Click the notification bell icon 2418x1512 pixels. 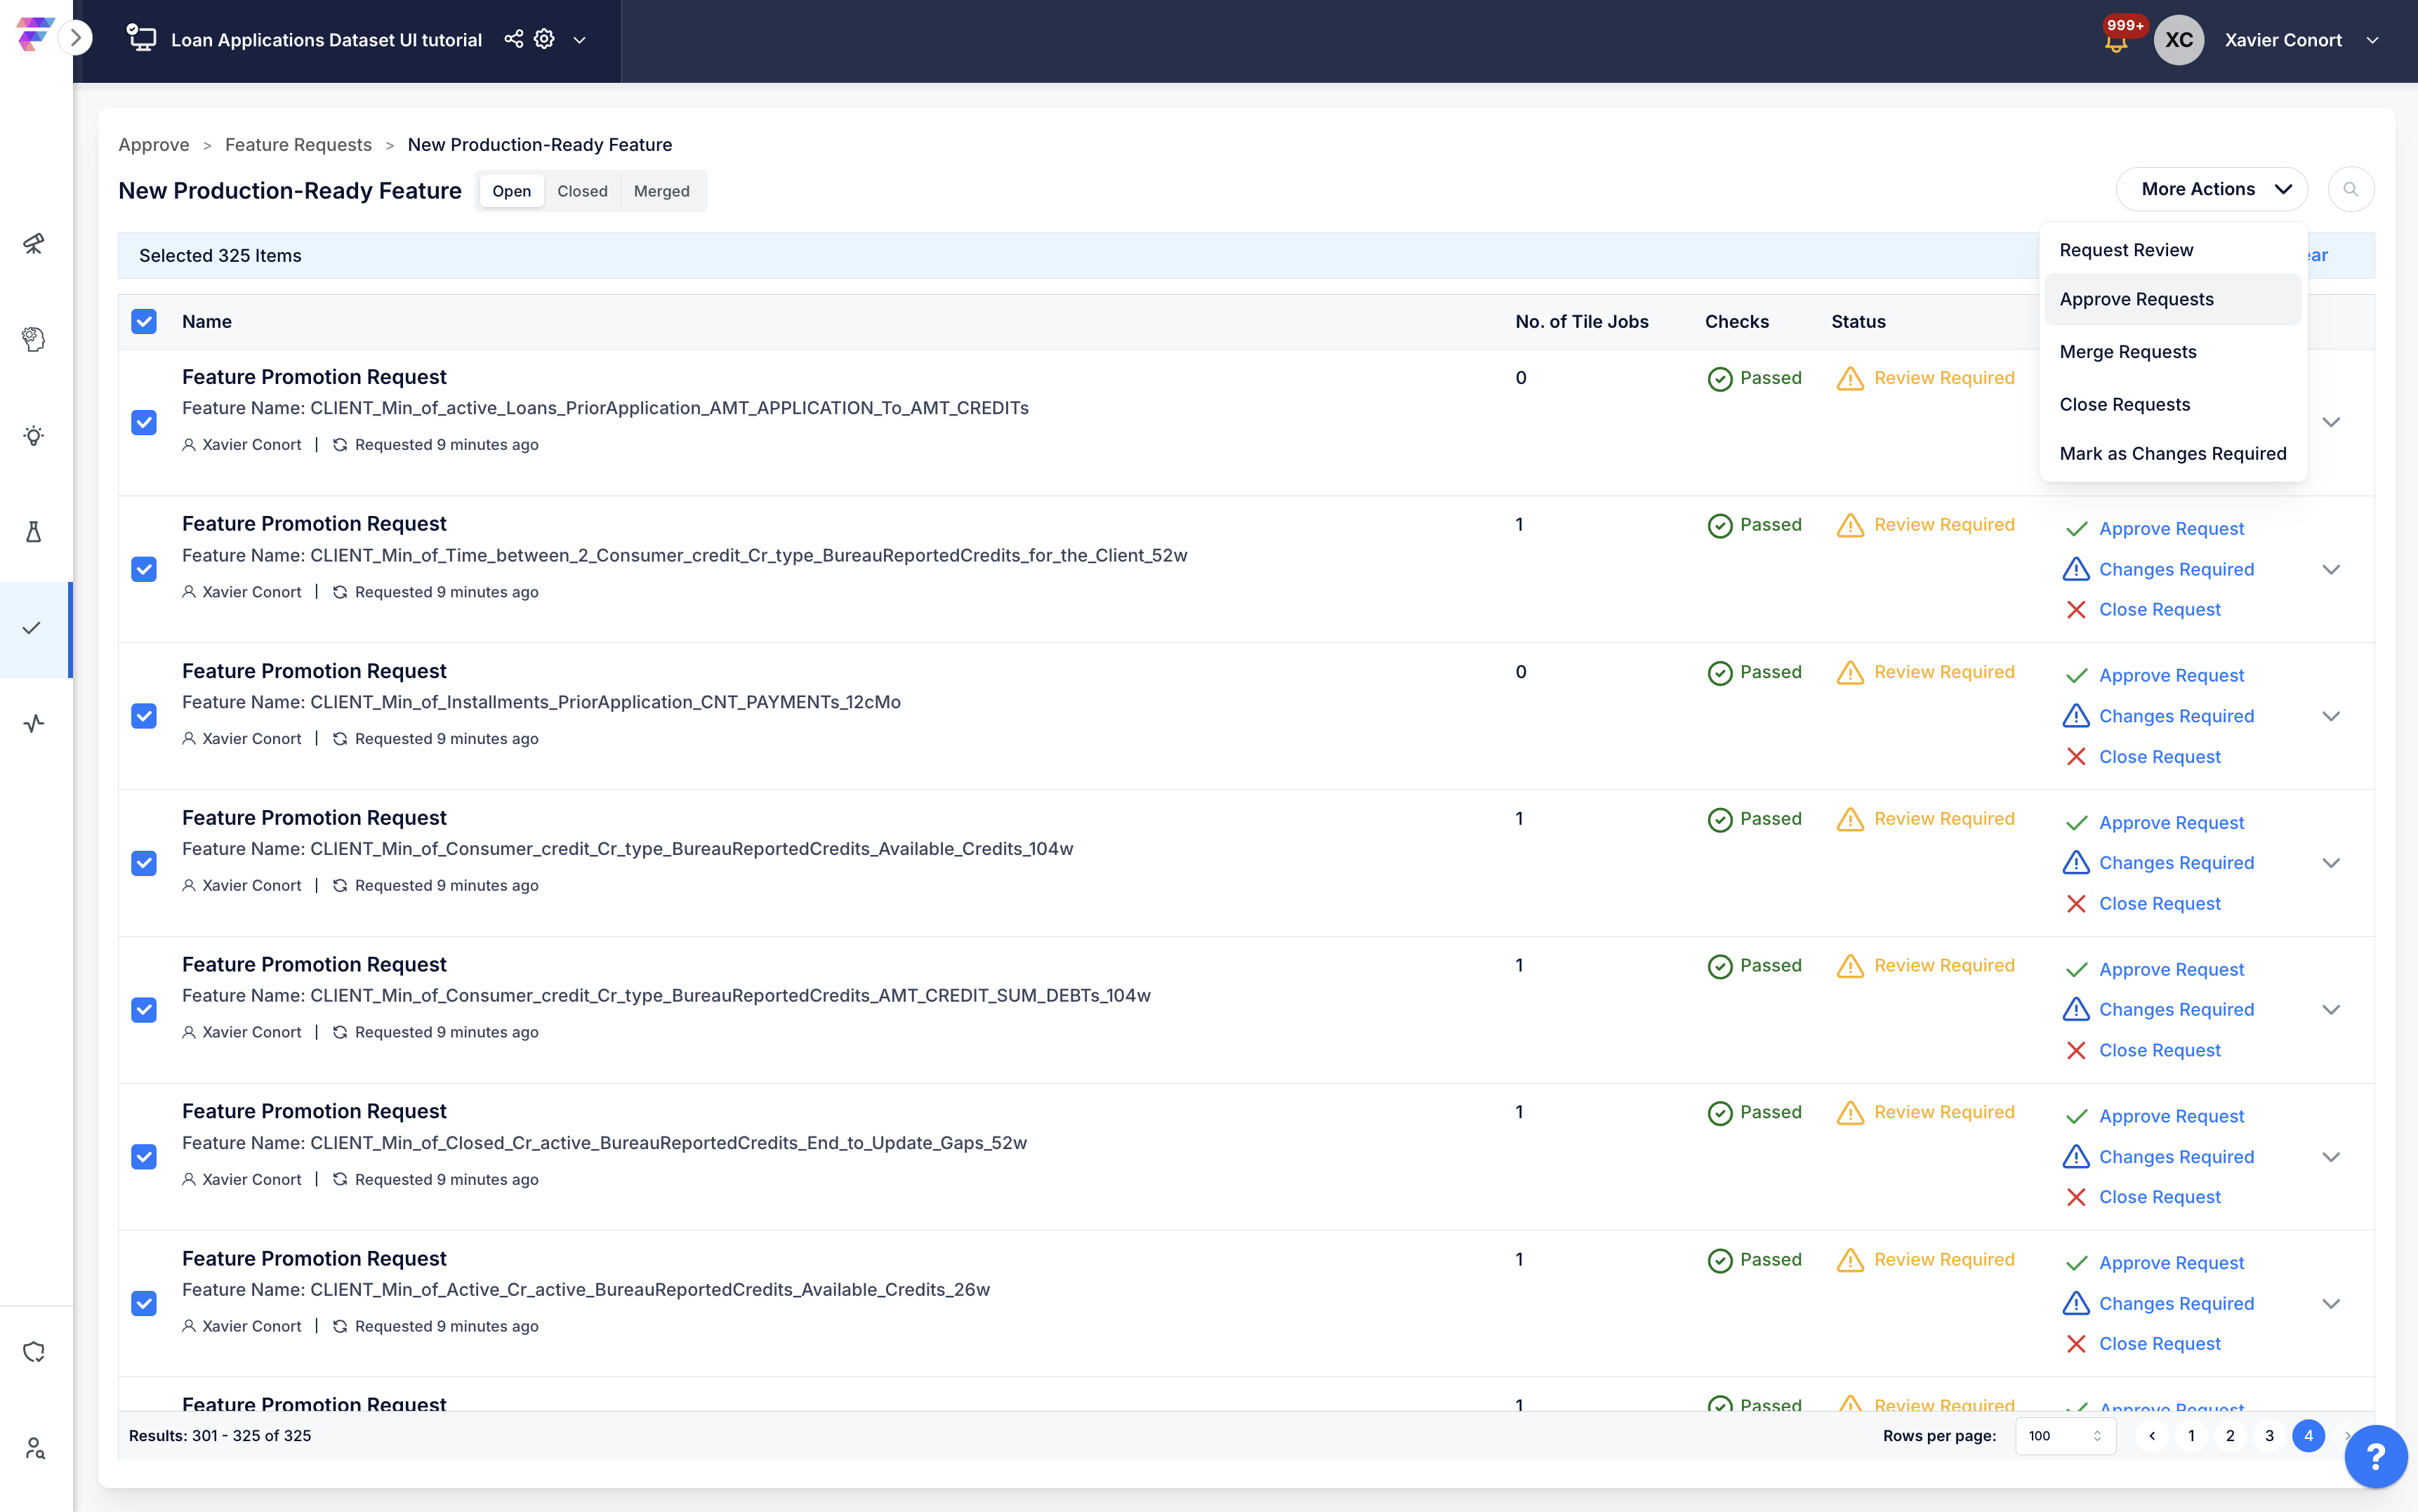2115,44
